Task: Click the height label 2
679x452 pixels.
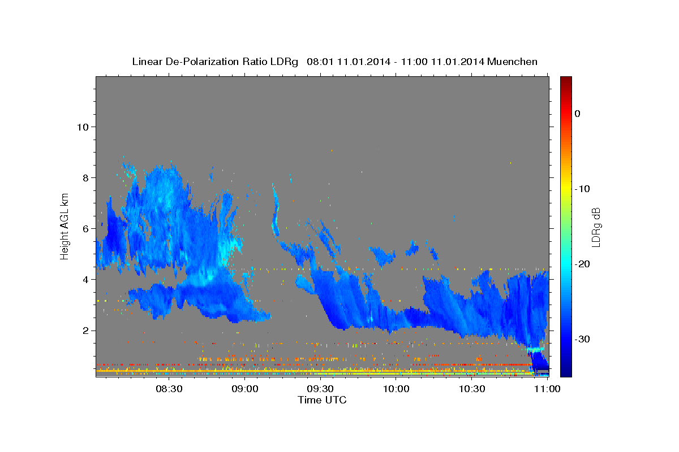Action: (85, 331)
